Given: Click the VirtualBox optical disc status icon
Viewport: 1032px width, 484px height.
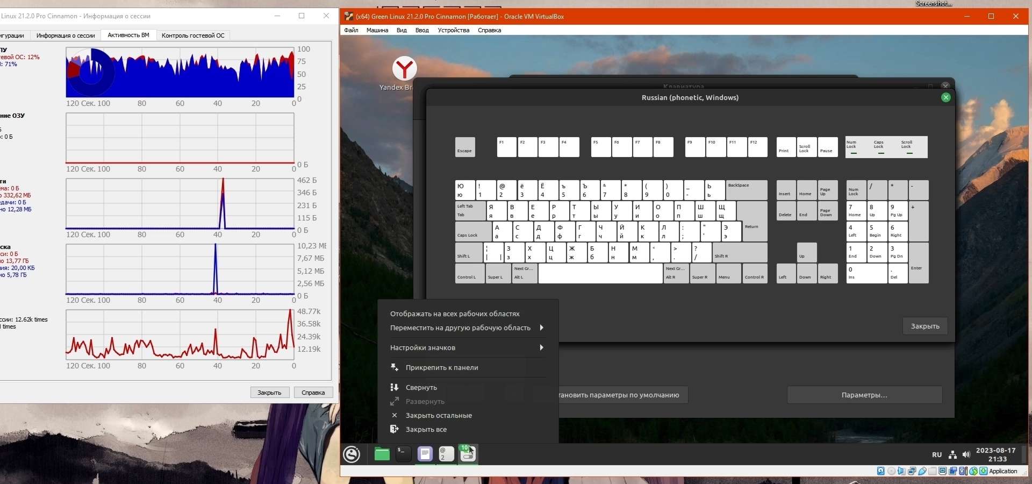Looking at the screenshot, I should pos(891,471).
